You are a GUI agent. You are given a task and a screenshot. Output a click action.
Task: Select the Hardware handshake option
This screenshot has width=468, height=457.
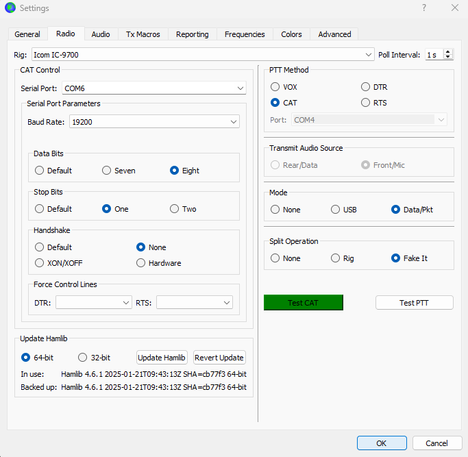coord(141,263)
